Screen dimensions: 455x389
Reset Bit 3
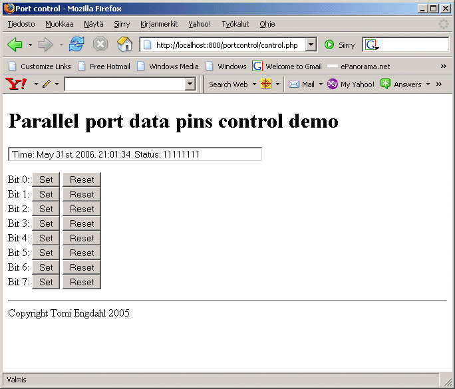pyautogui.click(x=82, y=223)
